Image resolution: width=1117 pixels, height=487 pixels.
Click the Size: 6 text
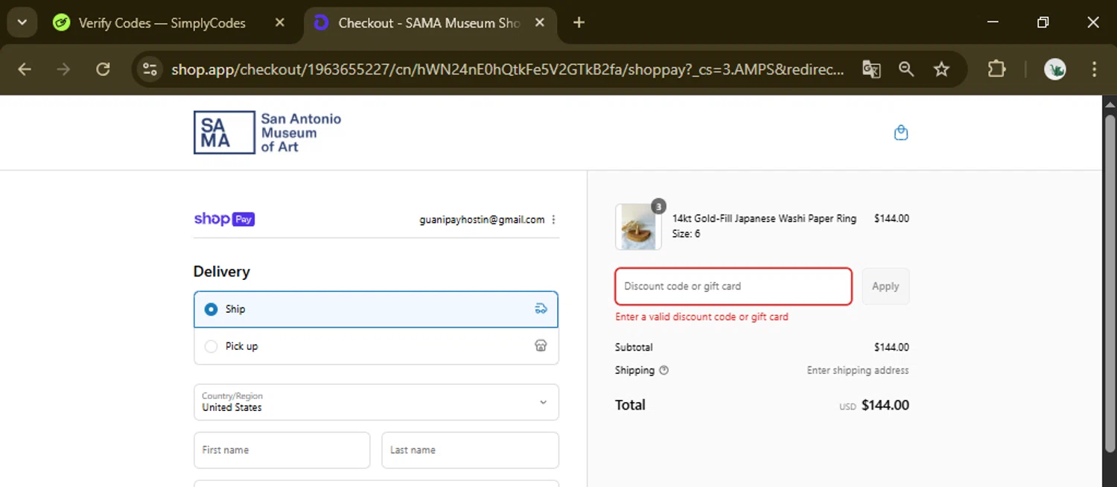click(686, 234)
